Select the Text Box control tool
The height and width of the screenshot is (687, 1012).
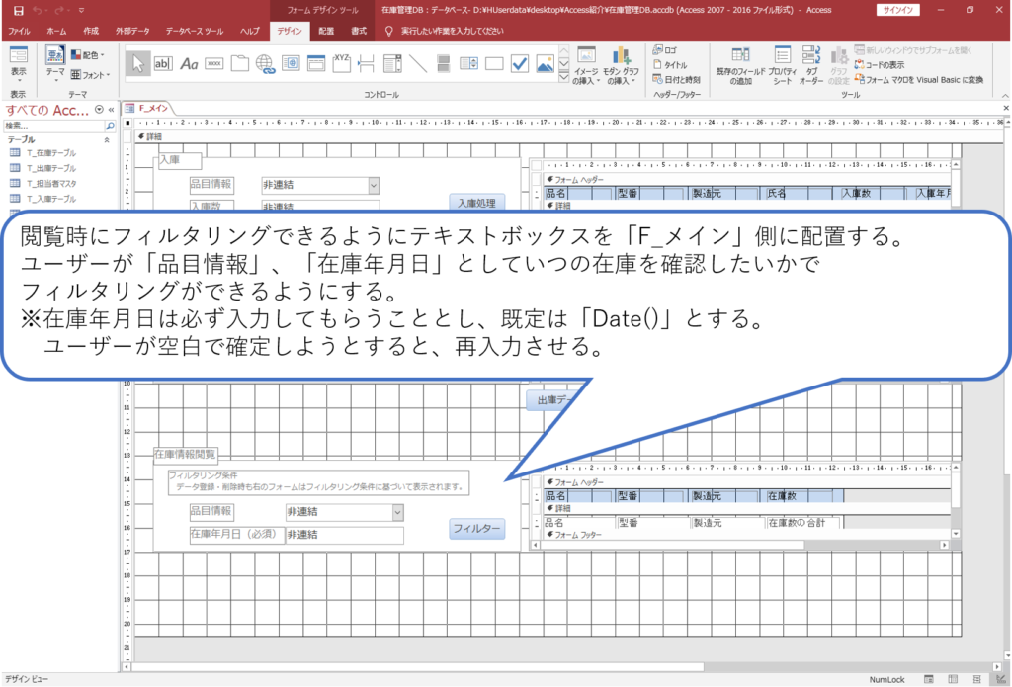click(x=163, y=62)
